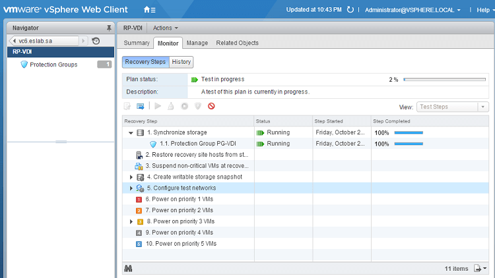Pin the Navigator panel
495x278 pixels.
[109, 28]
